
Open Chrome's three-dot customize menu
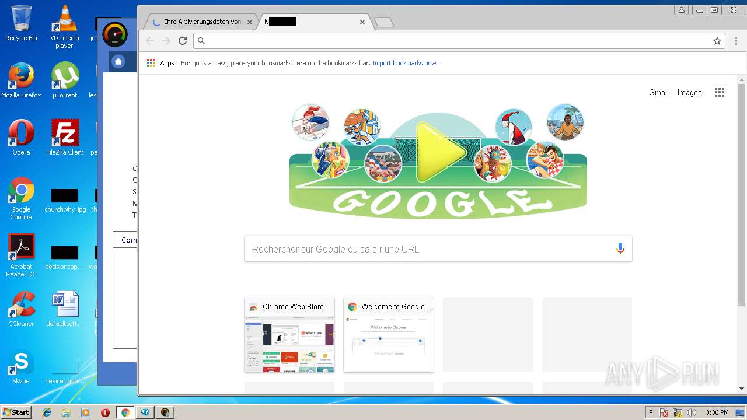point(736,41)
